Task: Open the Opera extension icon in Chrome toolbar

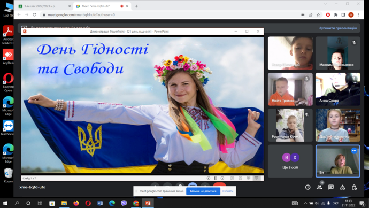Action: (x=328, y=14)
